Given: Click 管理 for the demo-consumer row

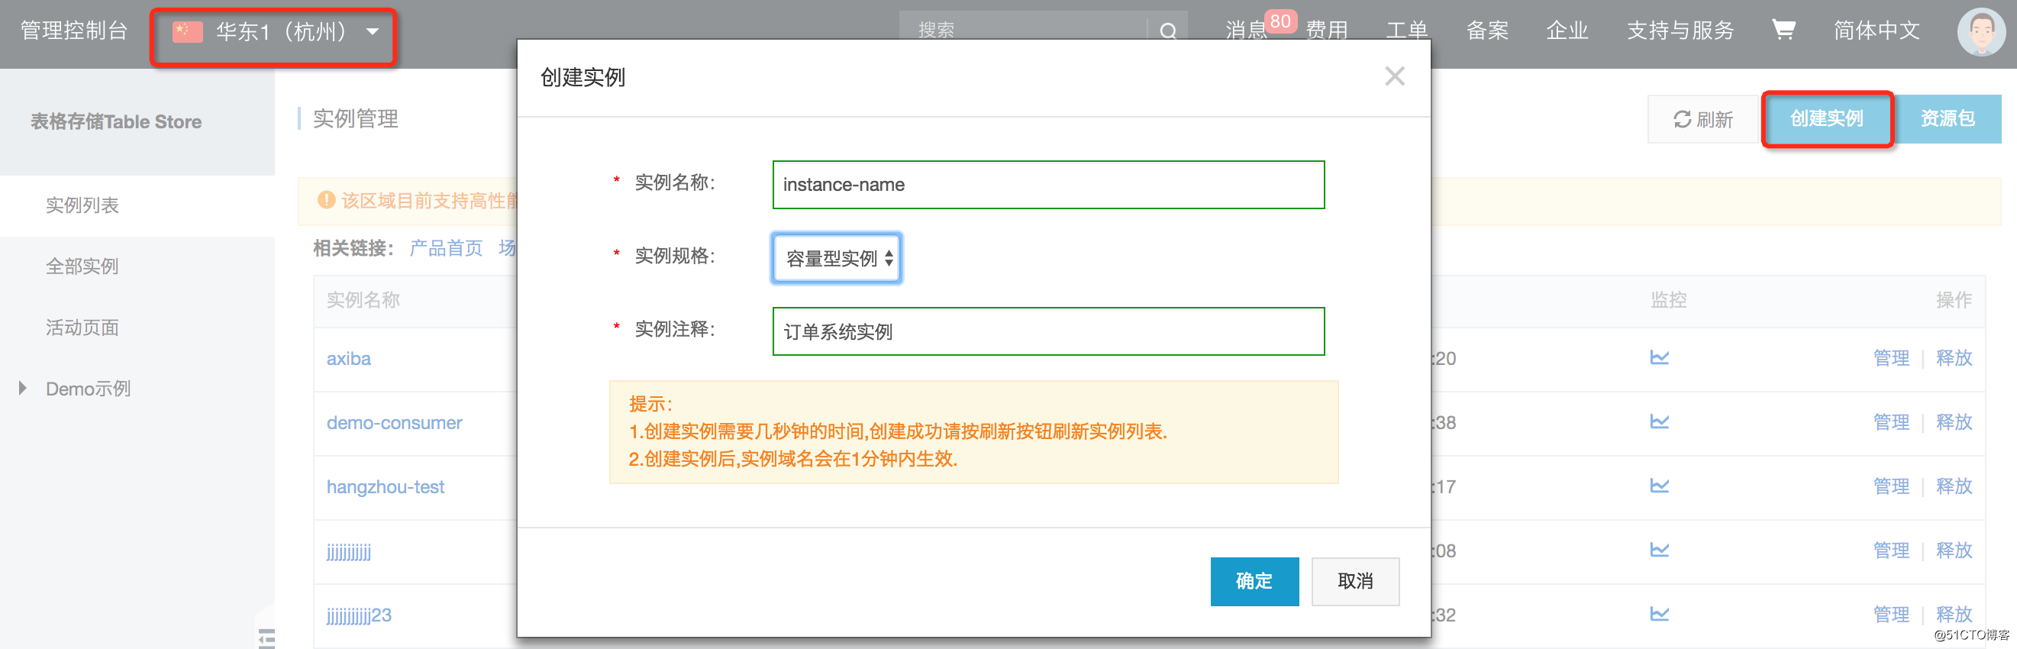Looking at the screenshot, I should point(1891,422).
